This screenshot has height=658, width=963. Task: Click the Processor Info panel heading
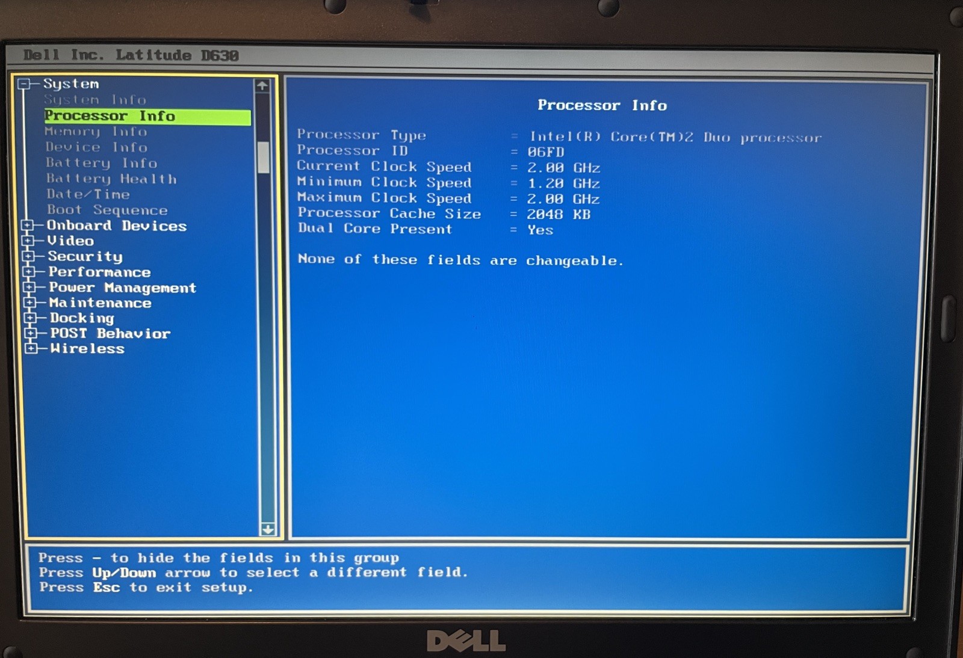tap(602, 105)
